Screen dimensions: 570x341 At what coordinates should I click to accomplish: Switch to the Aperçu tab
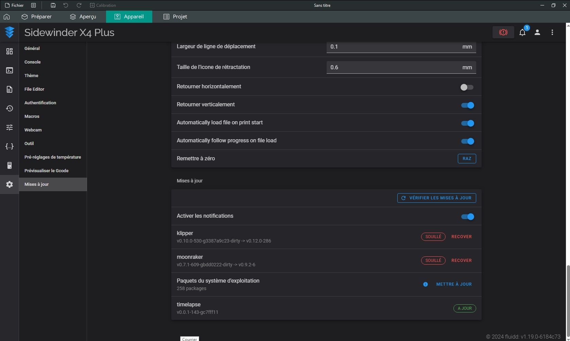tap(83, 17)
